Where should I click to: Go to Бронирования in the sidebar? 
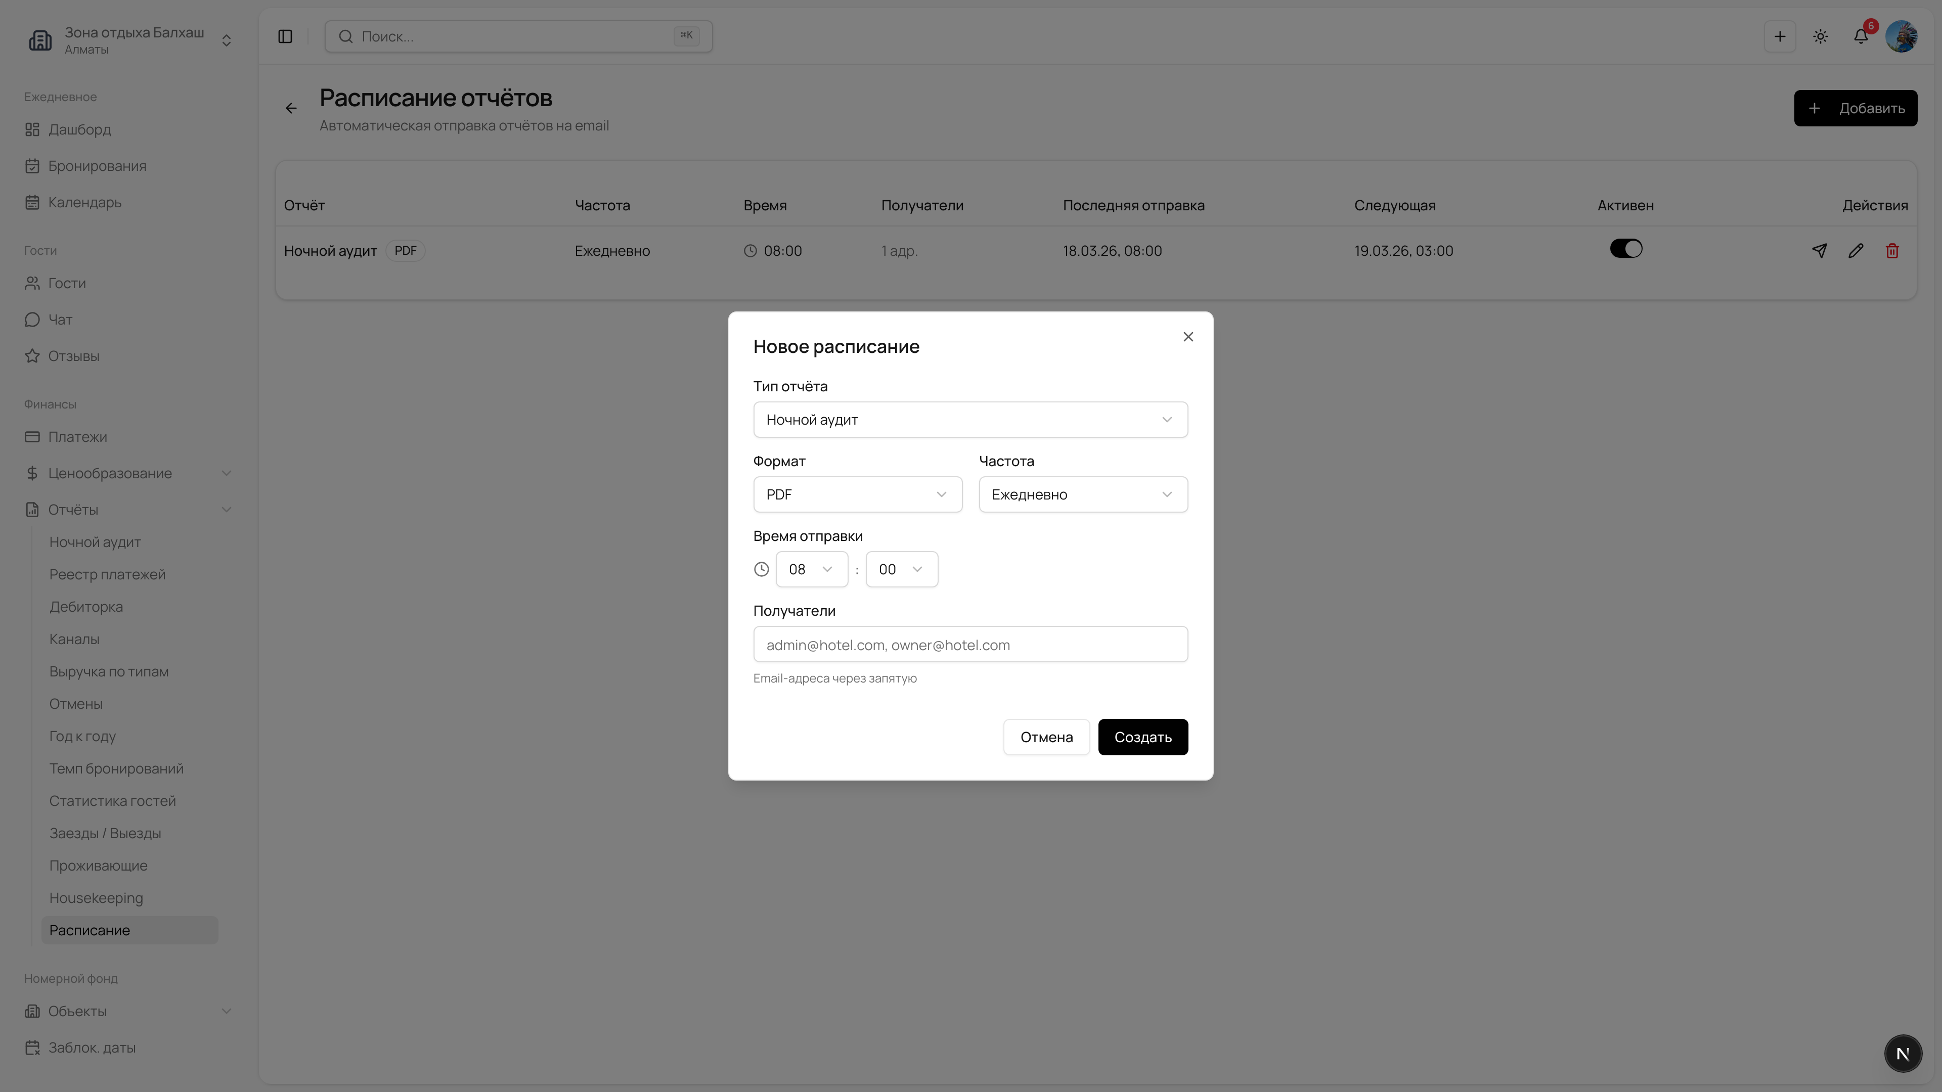(97, 166)
